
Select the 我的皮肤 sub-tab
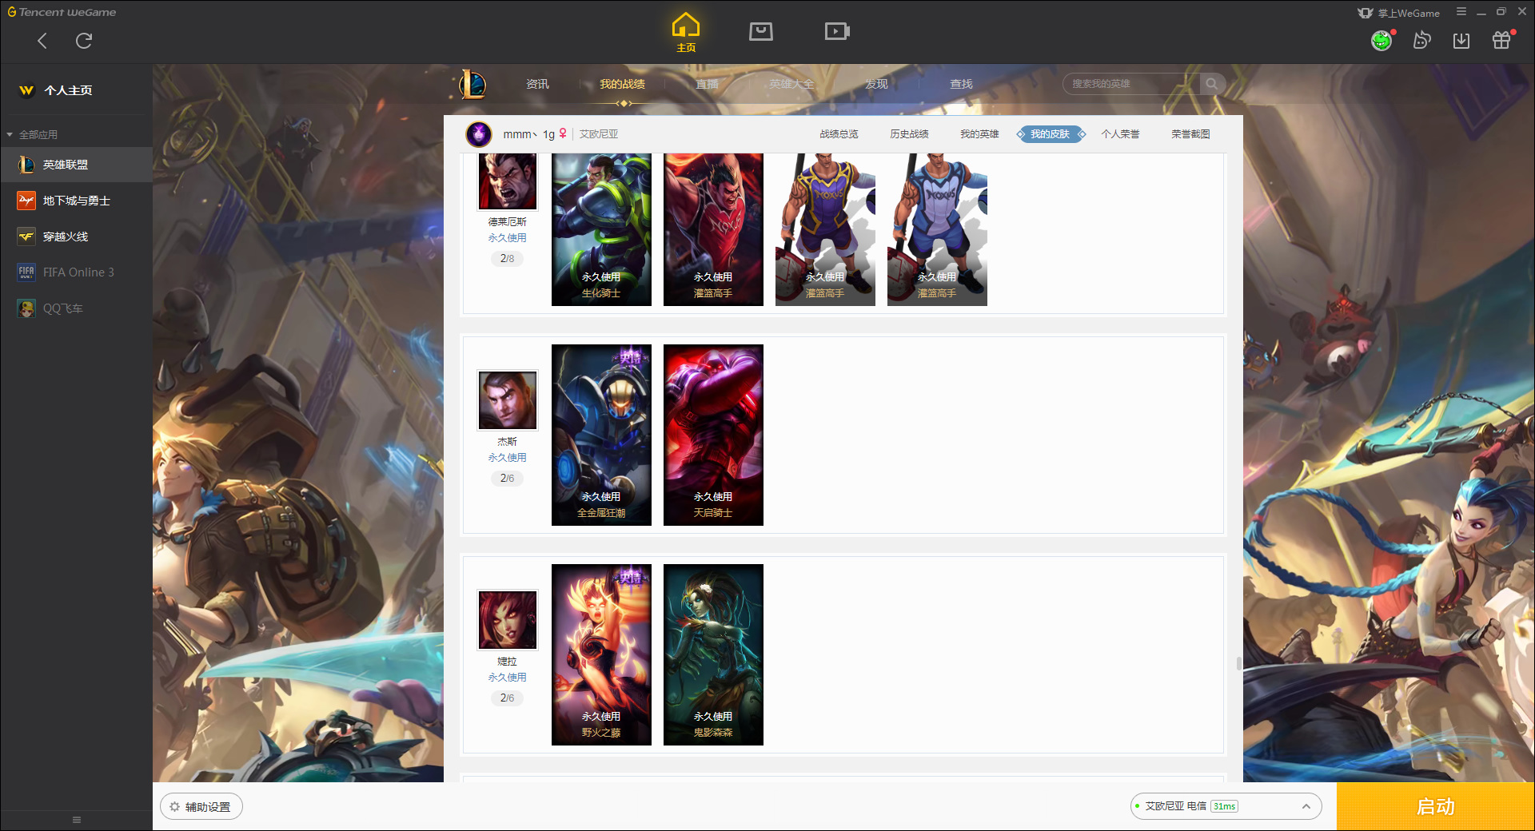click(1051, 134)
